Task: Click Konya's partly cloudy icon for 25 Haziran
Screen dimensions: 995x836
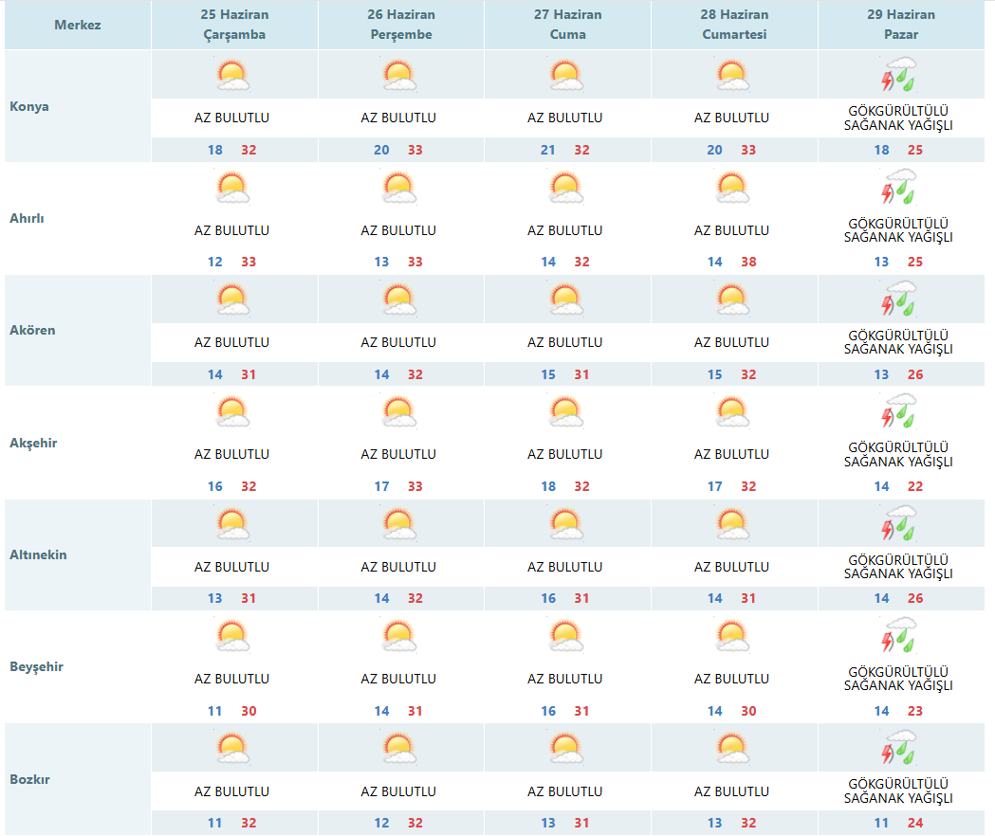Action: coord(233,76)
